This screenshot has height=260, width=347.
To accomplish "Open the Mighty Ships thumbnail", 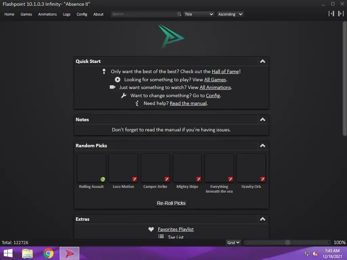I will [187, 168].
